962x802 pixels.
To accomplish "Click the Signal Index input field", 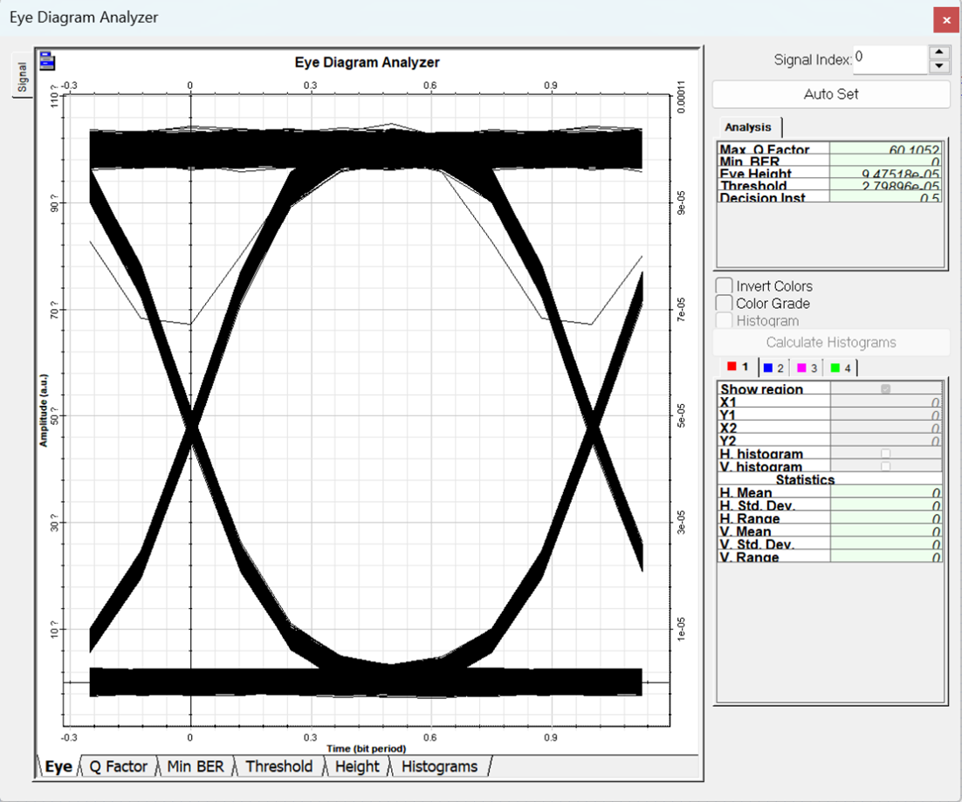I will point(889,59).
